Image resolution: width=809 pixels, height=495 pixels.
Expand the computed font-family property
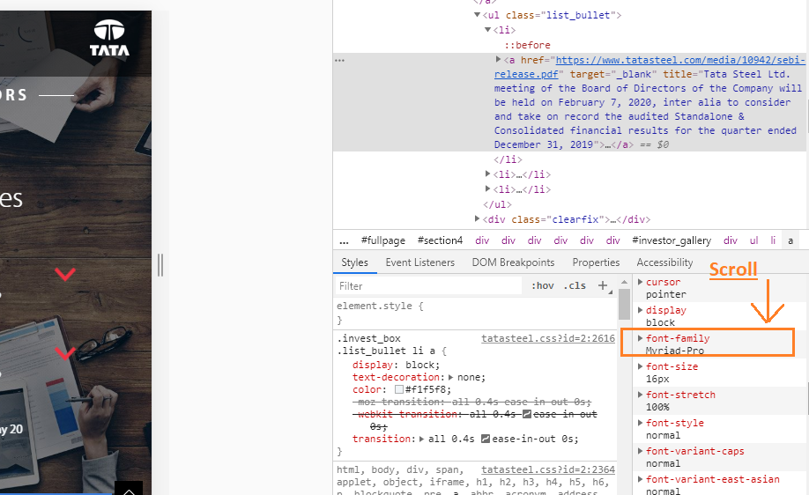point(641,338)
